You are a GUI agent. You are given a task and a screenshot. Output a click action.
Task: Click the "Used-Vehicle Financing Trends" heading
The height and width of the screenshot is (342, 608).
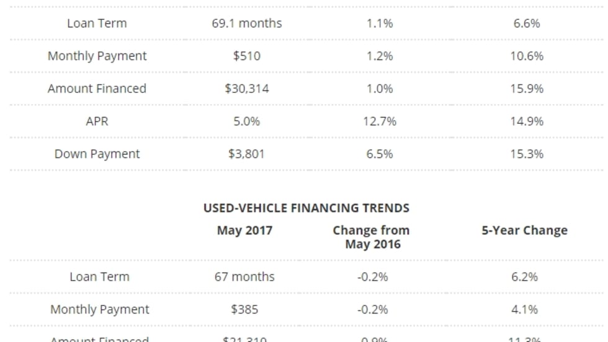pos(306,208)
